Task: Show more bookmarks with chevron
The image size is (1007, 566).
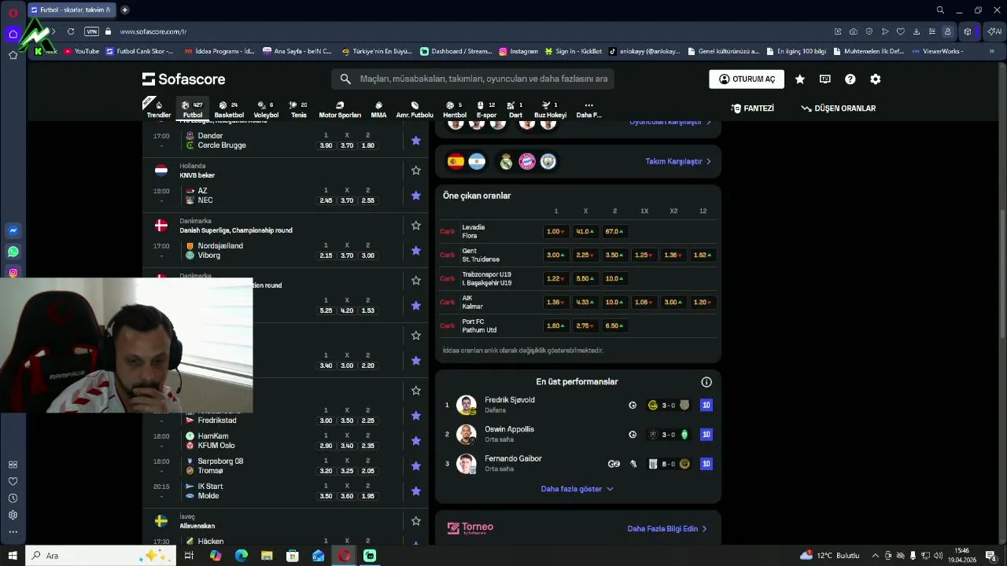Action: point(990,51)
